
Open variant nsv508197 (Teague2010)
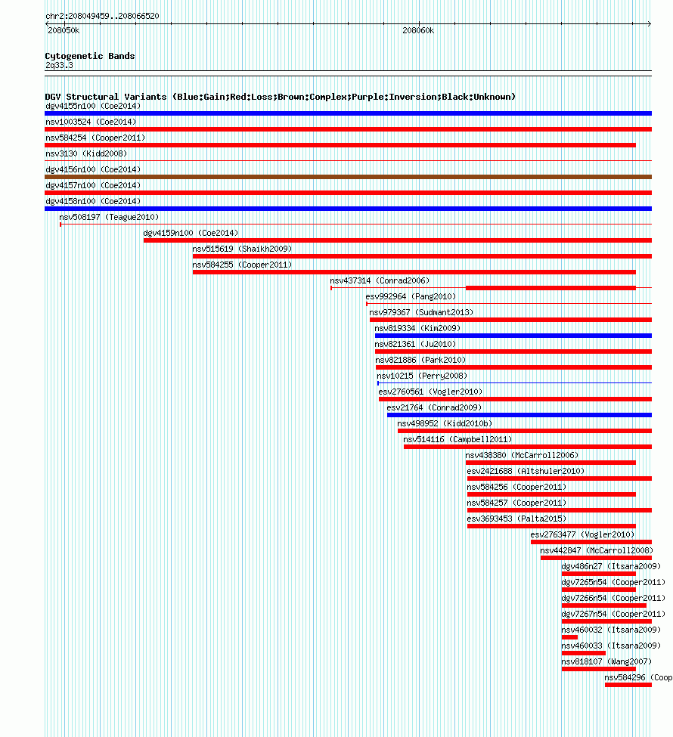tap(109, 217)
